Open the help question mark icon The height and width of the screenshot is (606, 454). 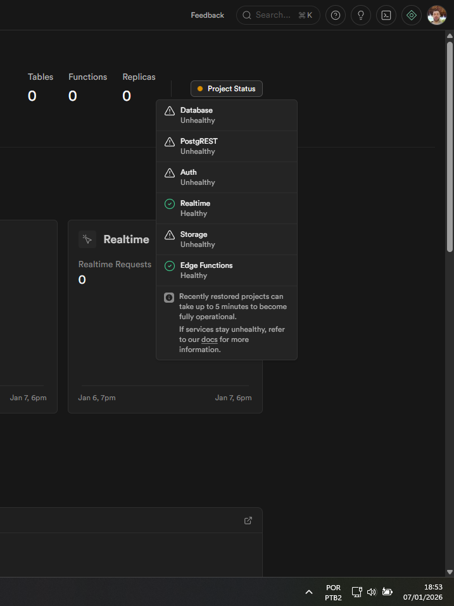pyautogui.click(x=336, y=15)
